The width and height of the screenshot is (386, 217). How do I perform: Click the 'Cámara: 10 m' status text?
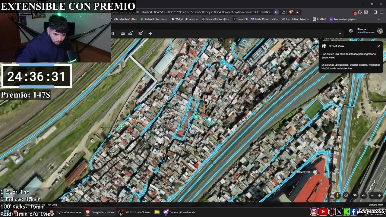coord(376,205)
